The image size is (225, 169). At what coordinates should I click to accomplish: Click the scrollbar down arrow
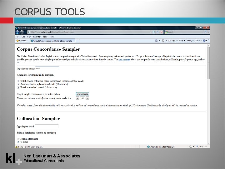pyautogui.click(x=208, y=143)
